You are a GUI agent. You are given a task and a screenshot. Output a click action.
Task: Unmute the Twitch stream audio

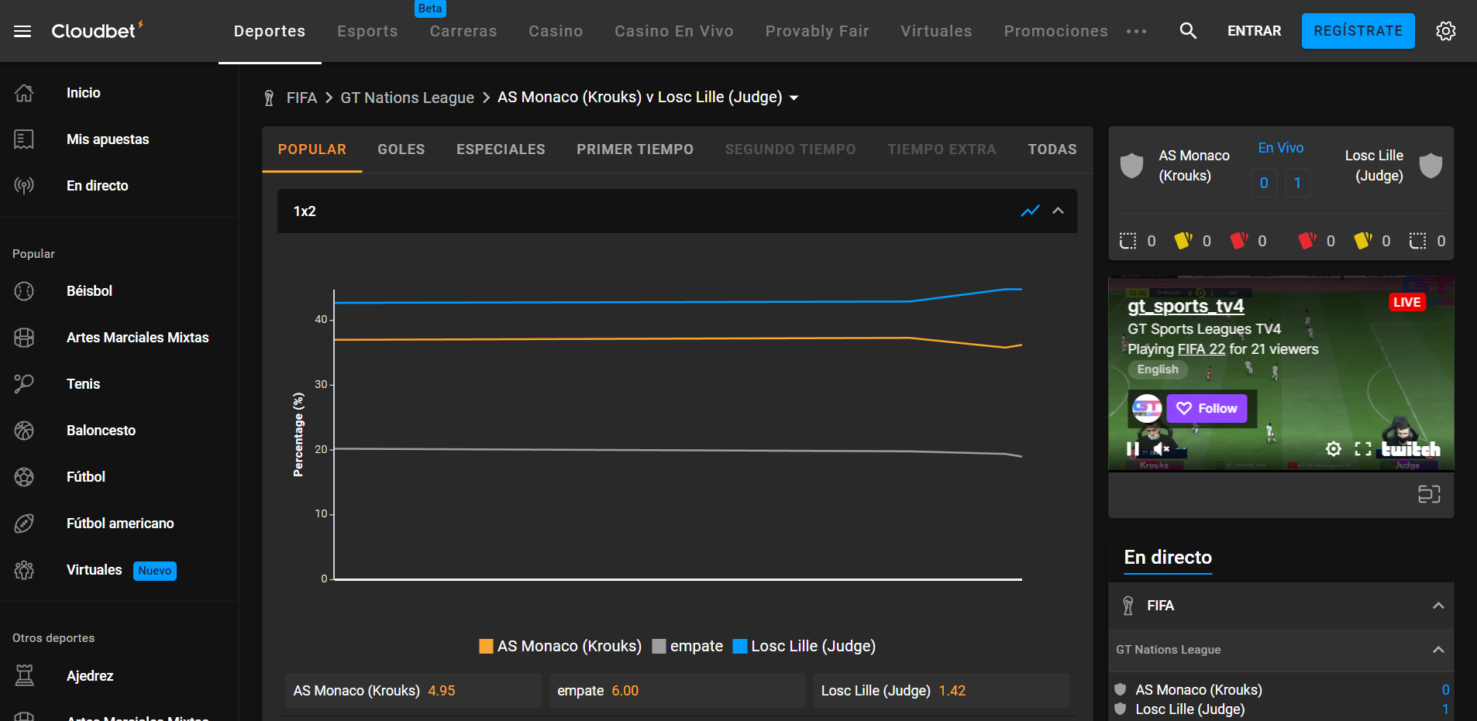point(1161,448)
